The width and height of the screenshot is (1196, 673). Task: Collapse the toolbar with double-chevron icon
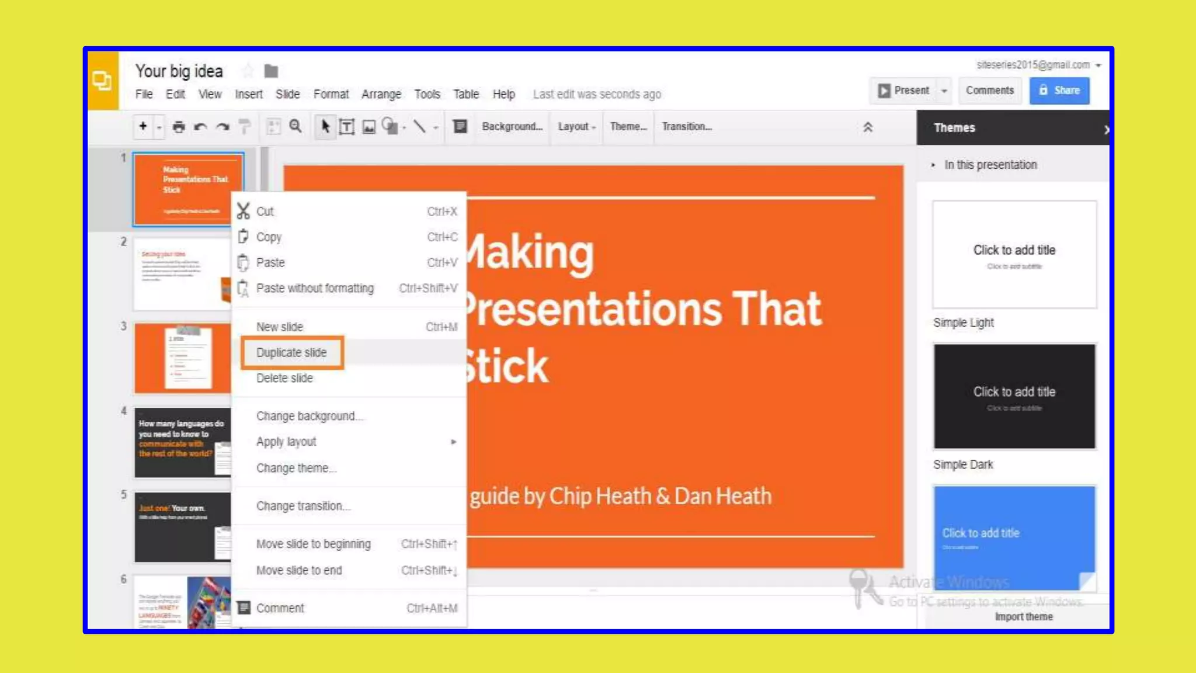click(868, 127)
